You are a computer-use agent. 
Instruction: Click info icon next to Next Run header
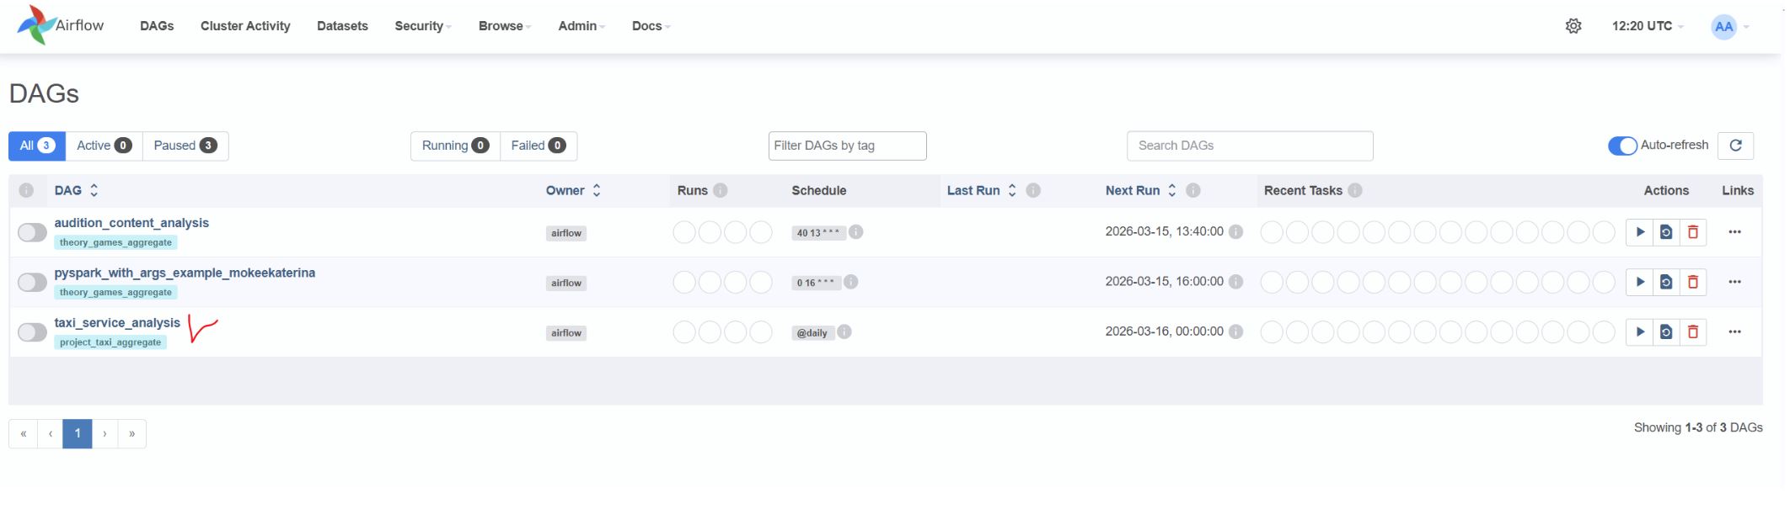(1192, 190)
